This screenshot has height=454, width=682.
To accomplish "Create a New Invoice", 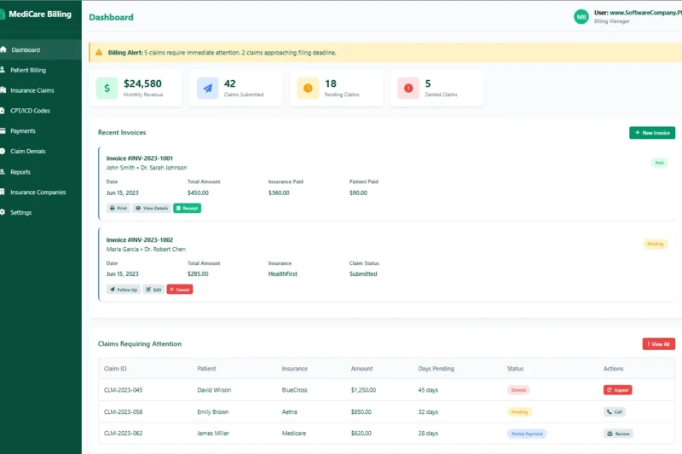I will pyautogui.click(x=652, y=133).
